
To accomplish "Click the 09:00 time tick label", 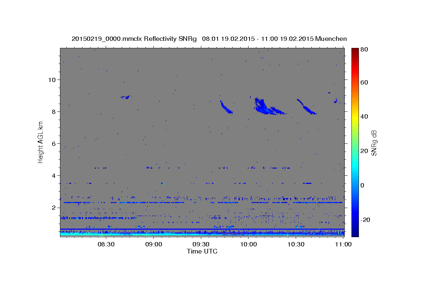I will 154,244.
